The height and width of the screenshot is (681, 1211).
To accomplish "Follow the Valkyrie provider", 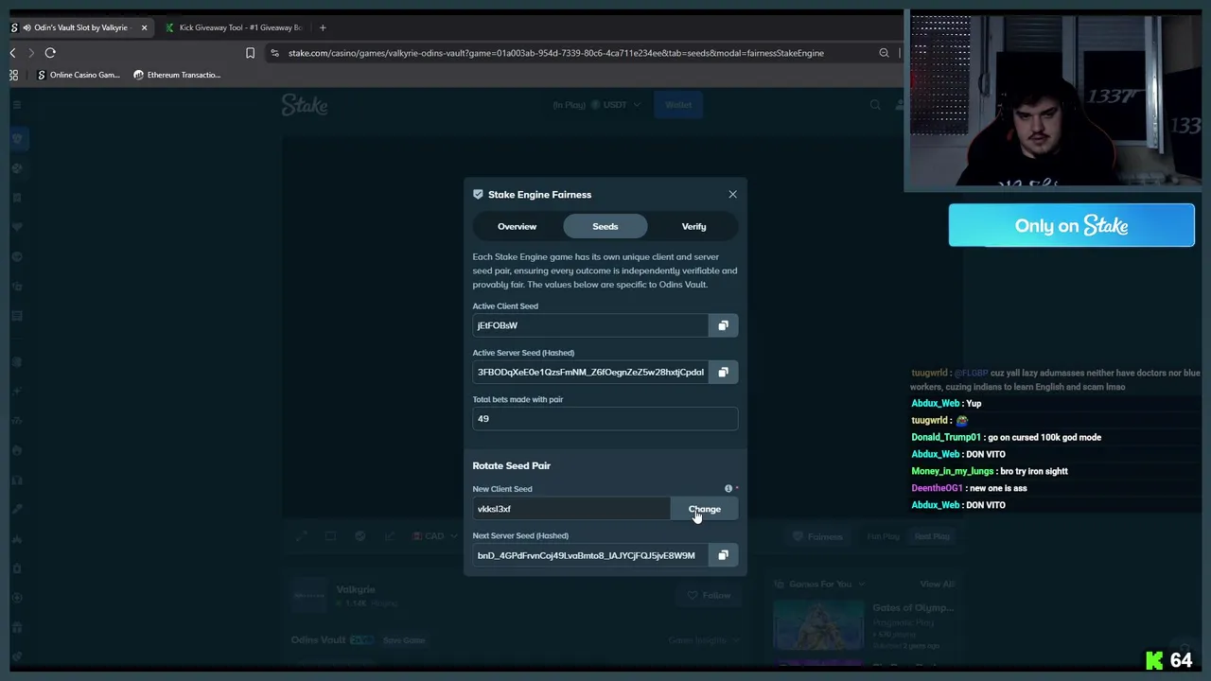I will pos(710,595).
